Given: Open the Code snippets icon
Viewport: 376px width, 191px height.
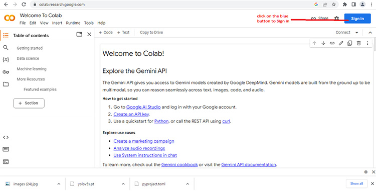Looking at the screenshot, I should [x=6, y=137].
